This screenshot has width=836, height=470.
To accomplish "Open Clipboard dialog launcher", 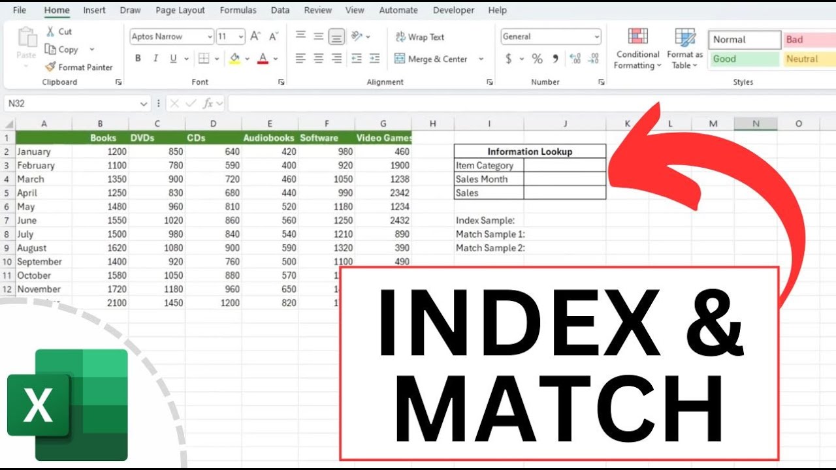I will pos(119,82).
